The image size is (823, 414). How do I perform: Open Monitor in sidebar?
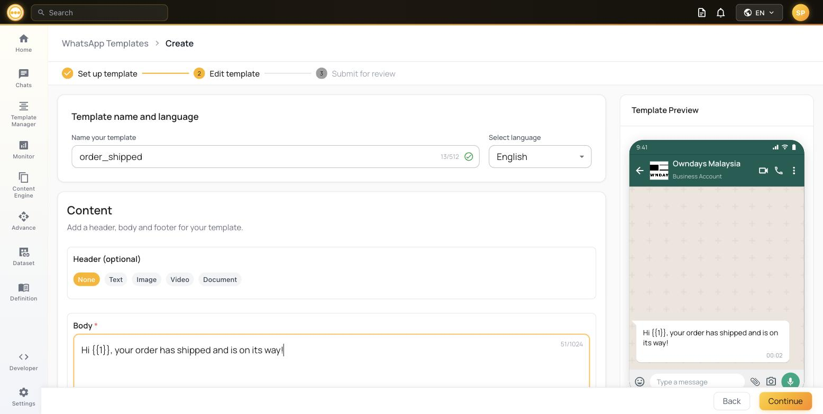tap(23, 150)
